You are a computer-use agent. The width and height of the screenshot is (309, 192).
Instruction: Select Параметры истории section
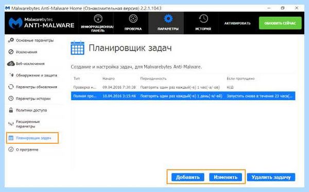33,99
